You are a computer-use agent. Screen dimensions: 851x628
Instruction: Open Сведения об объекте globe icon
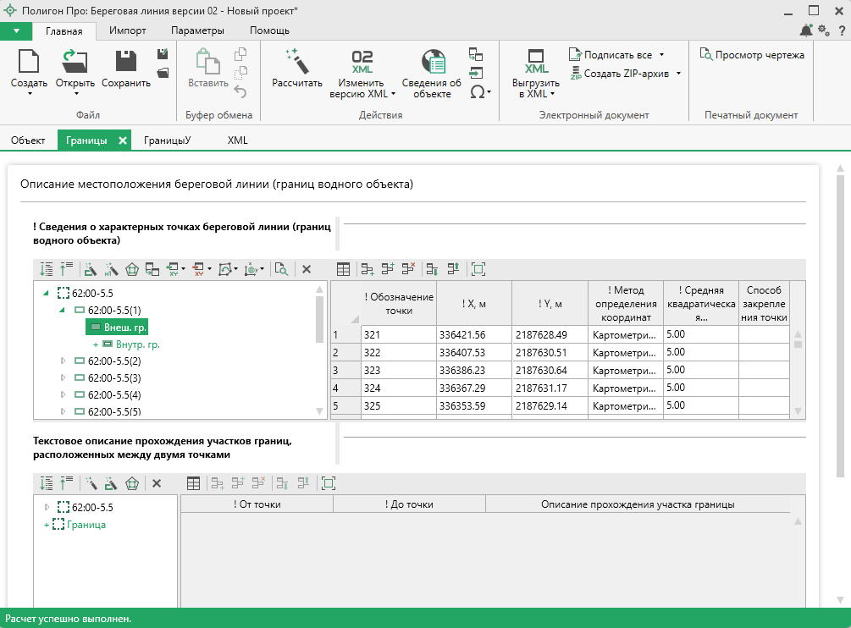[432, 62]
